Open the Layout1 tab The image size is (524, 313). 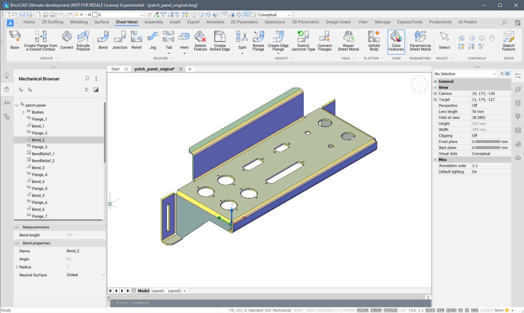tap(158, 291)
